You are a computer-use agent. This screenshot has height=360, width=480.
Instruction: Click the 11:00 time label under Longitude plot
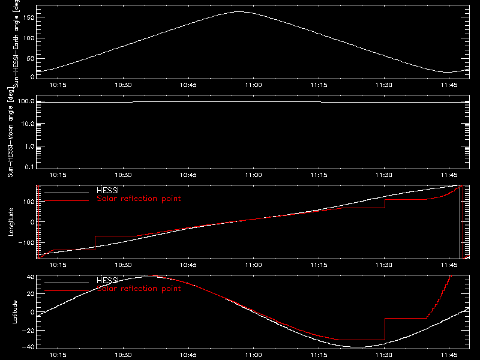point(253,265)
